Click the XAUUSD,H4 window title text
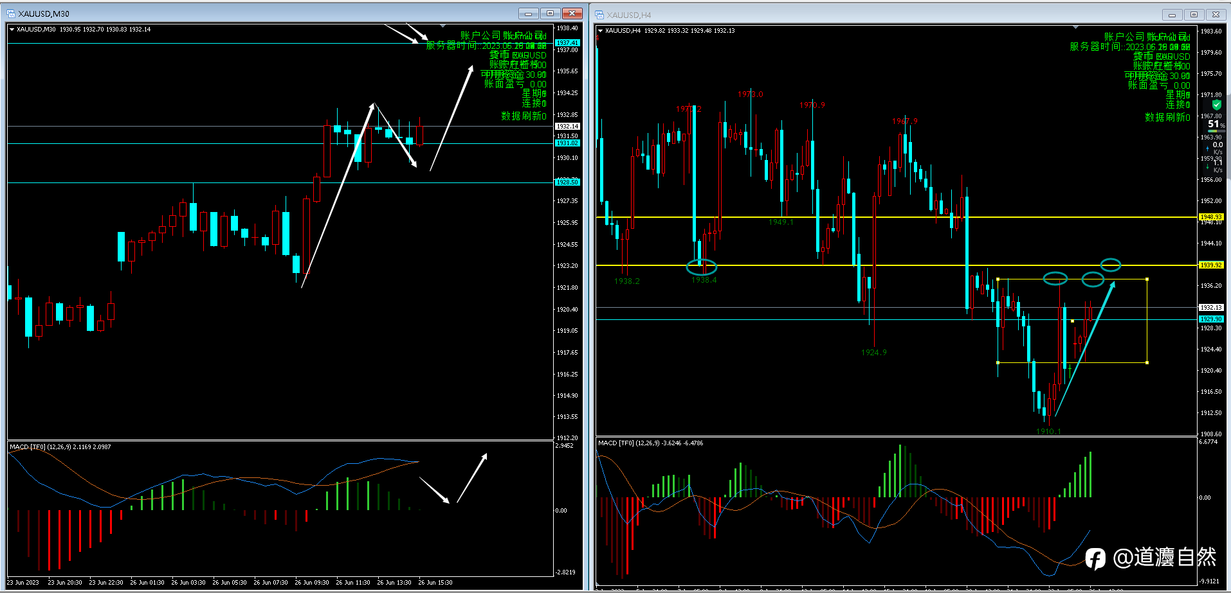 629,15
